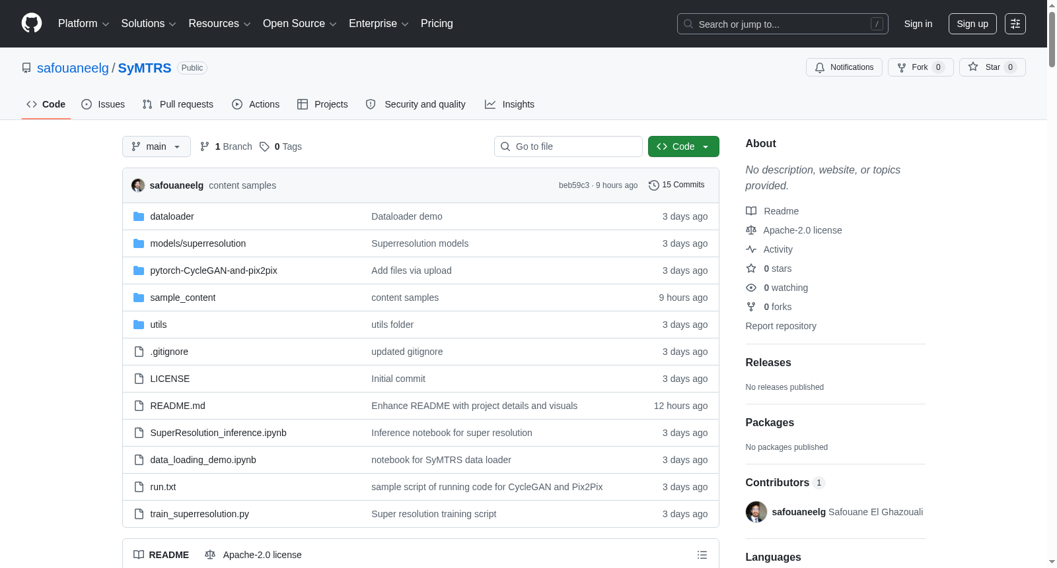This screenshot has height=568, width=1057.
Task: Open the beb59c3 commit hash link
Action: tap(574, 185)
